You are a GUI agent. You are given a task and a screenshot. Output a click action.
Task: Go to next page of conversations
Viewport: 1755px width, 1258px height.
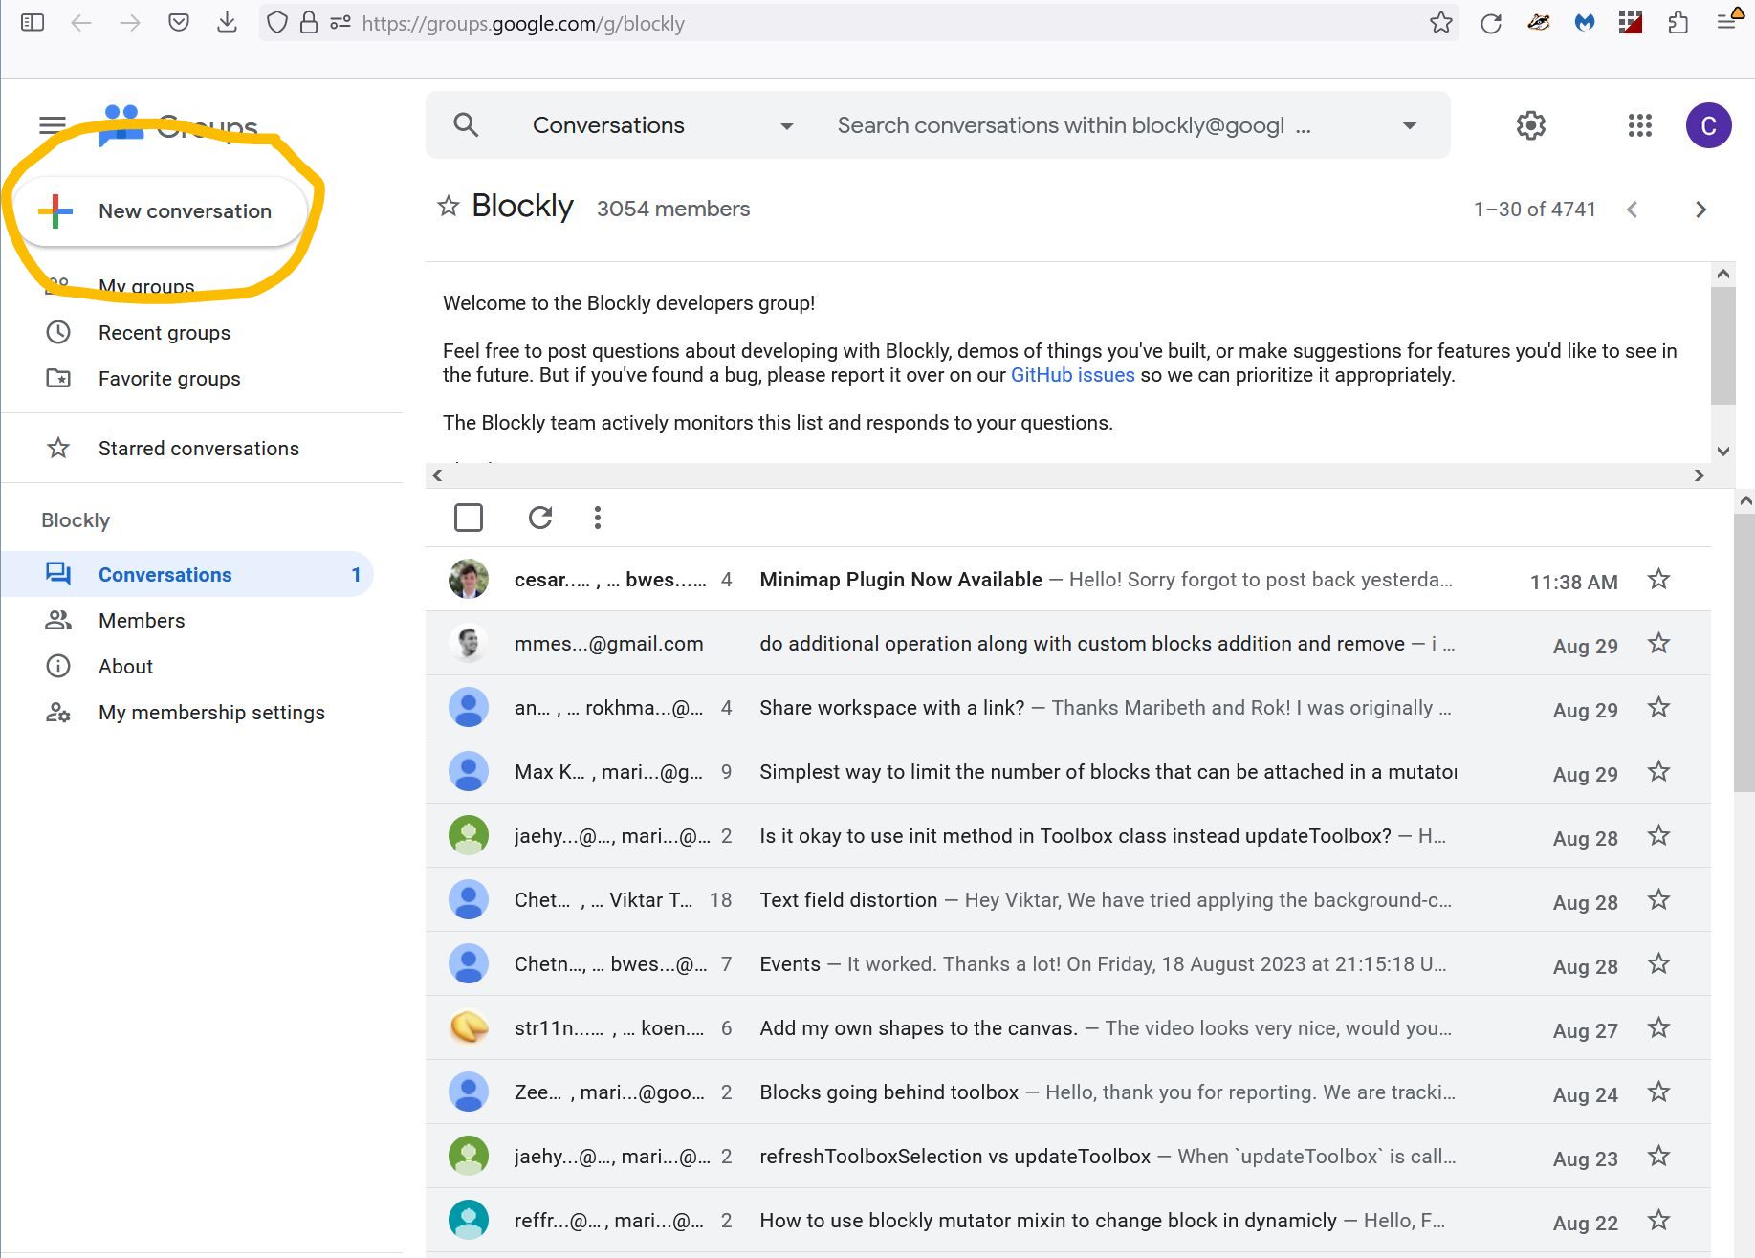click(1700, 209)
